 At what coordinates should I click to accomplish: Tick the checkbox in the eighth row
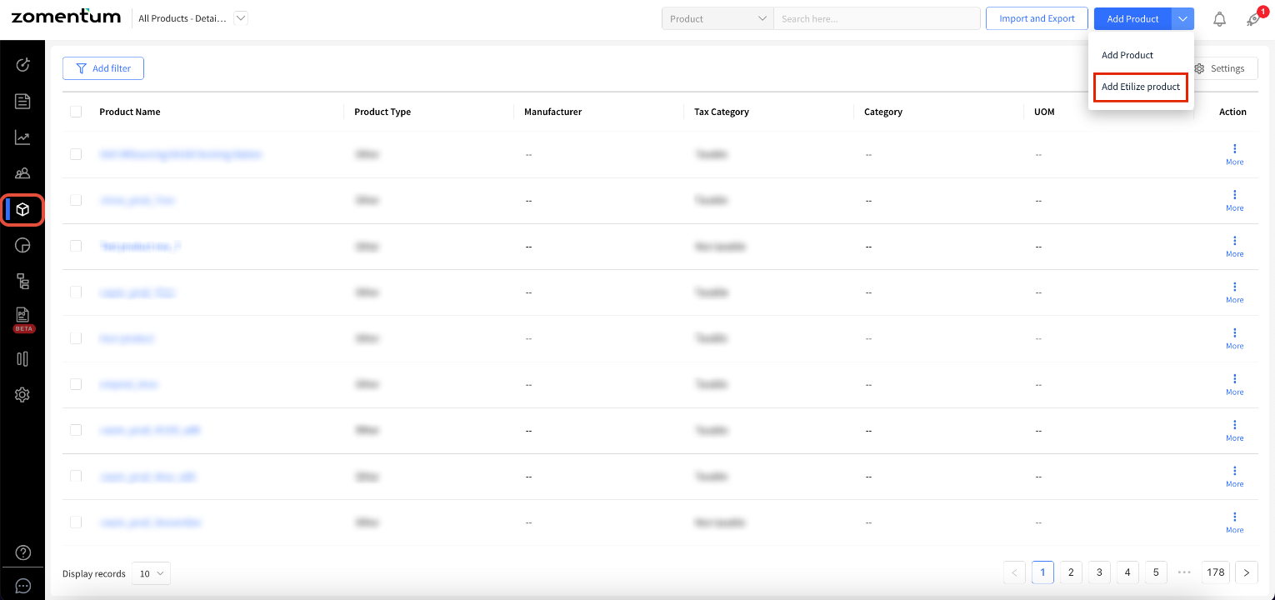76,476
